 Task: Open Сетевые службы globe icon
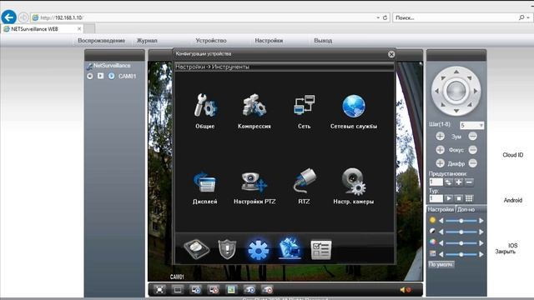coord(354,106)
